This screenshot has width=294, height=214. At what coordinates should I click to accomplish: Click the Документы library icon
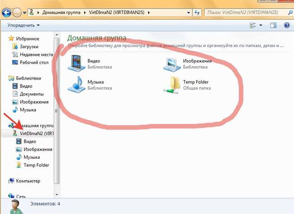15,94
